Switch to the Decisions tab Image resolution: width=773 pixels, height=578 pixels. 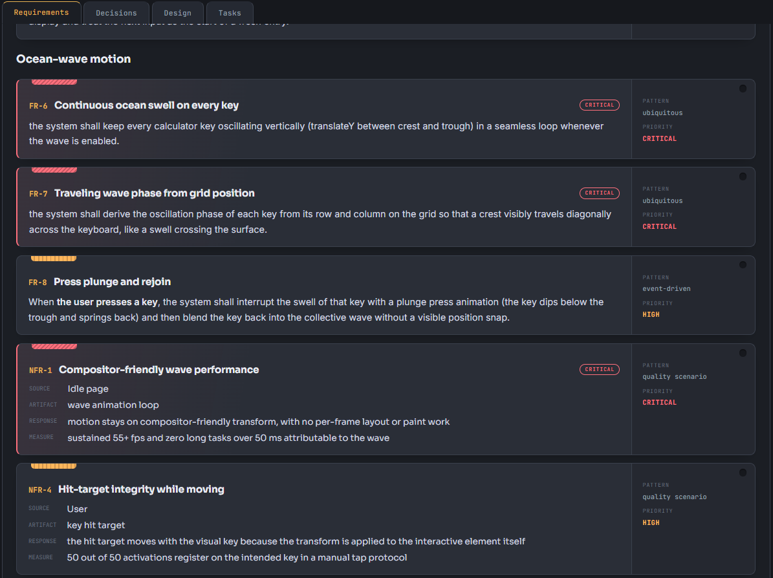tap(116, 13)
